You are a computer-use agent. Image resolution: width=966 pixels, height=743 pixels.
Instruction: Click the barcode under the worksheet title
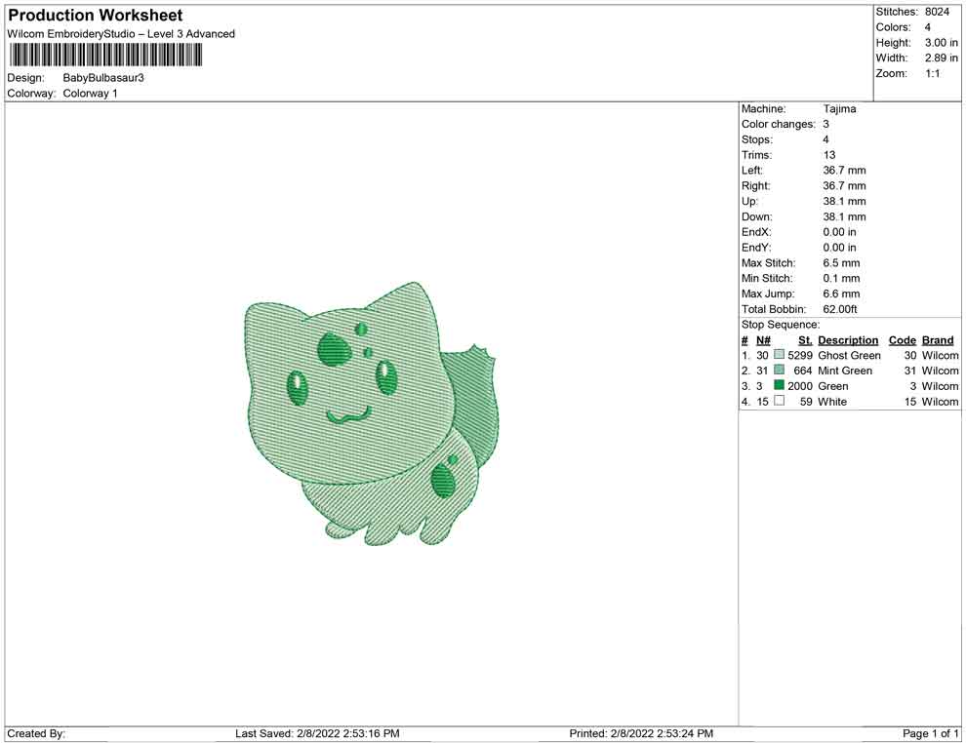point(105,56)
